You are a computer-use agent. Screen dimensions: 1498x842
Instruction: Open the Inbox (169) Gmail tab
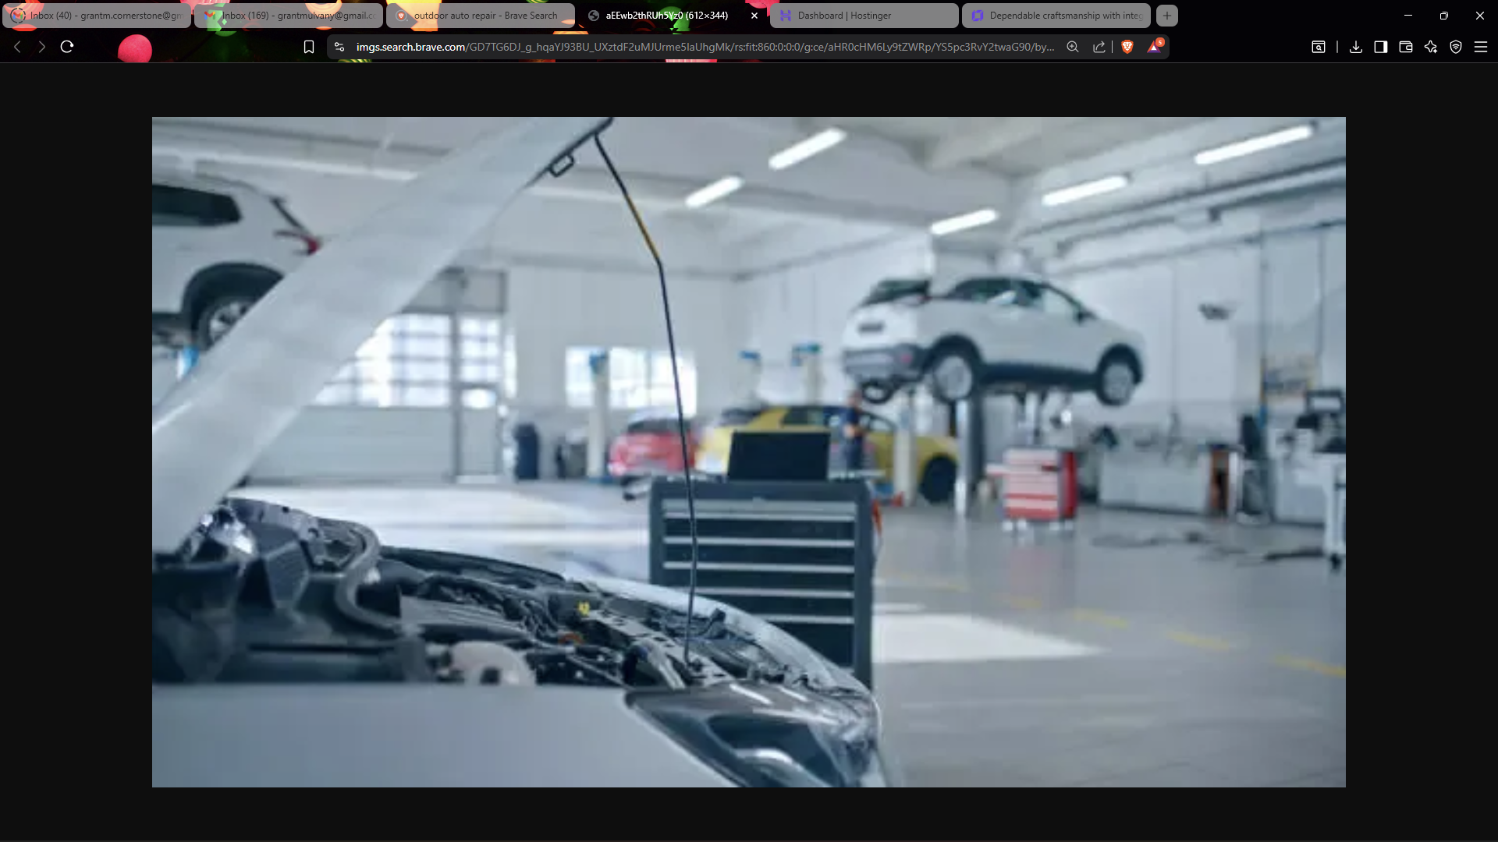point(289,16)
